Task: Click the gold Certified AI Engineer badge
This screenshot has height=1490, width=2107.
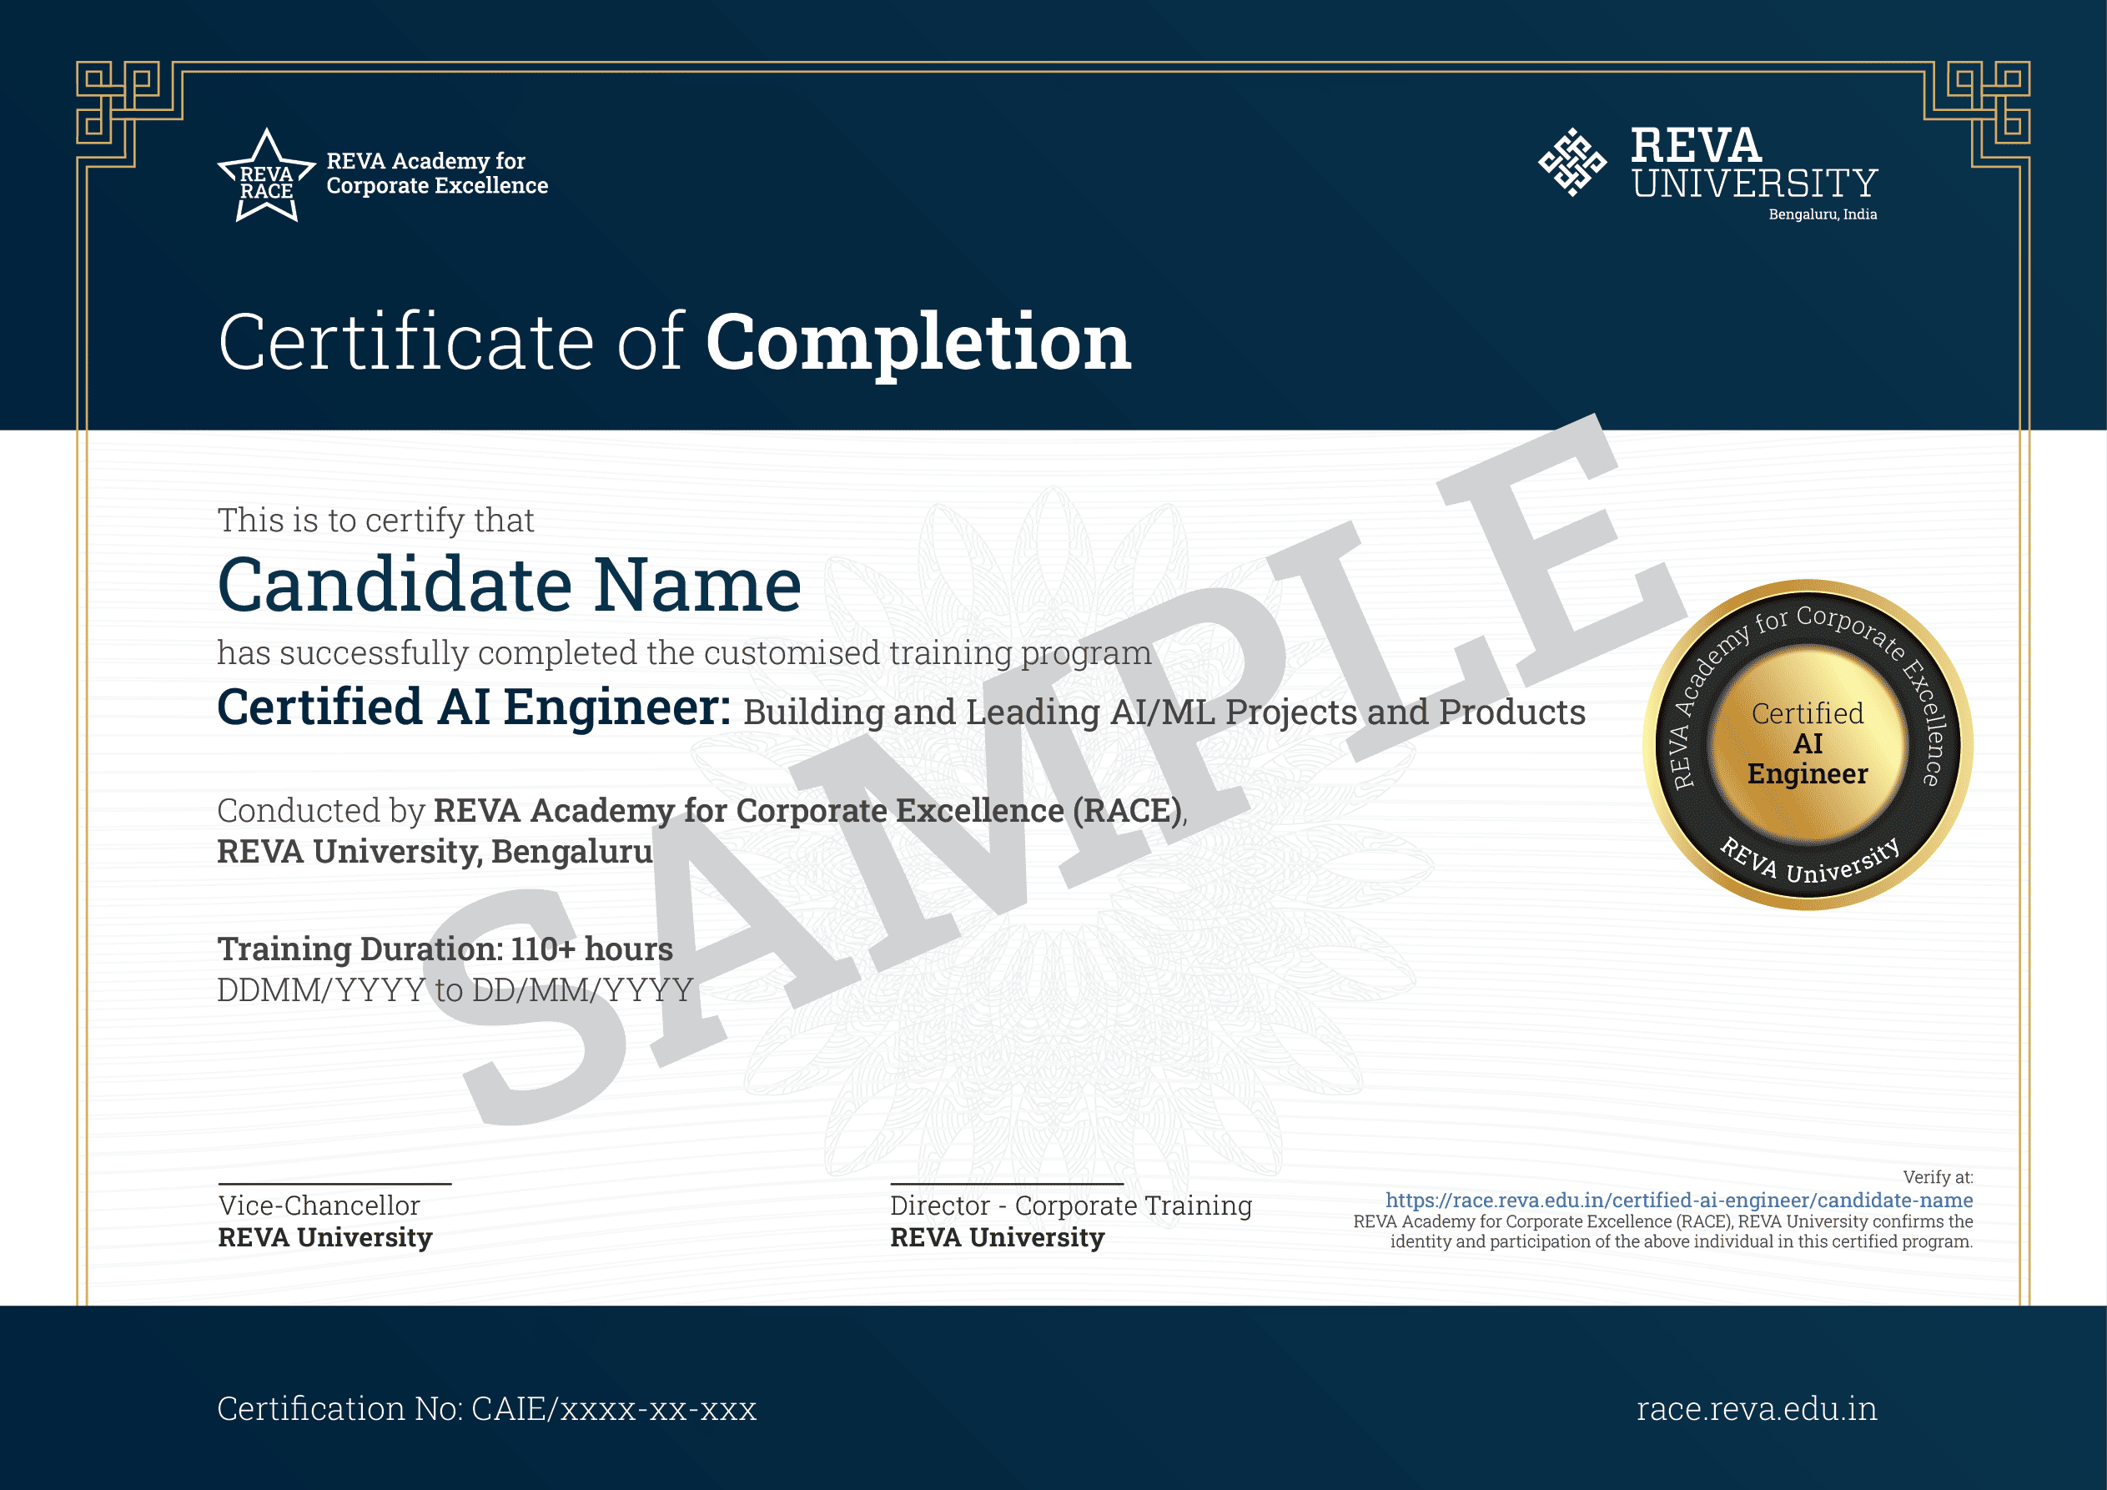Action: click(1807, 744)
